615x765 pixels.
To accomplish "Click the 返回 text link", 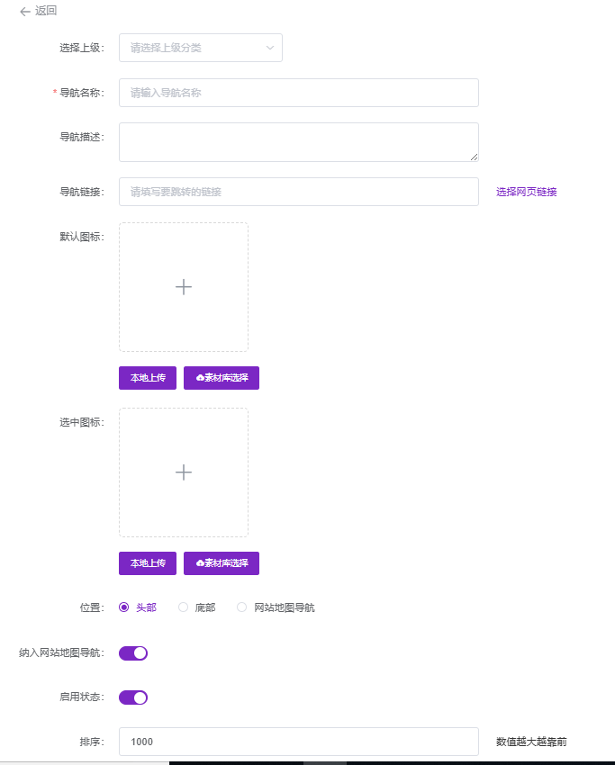I will point(46,12).
